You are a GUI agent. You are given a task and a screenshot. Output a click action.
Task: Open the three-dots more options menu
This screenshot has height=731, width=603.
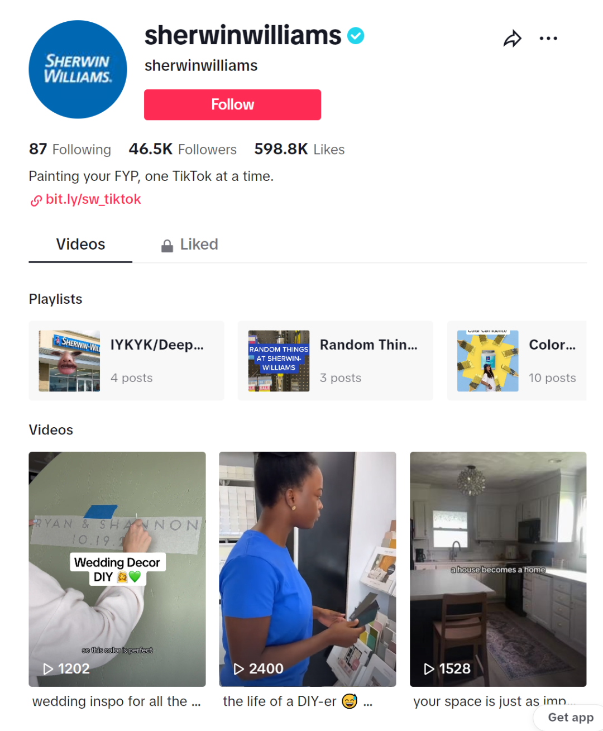point(548,39)
